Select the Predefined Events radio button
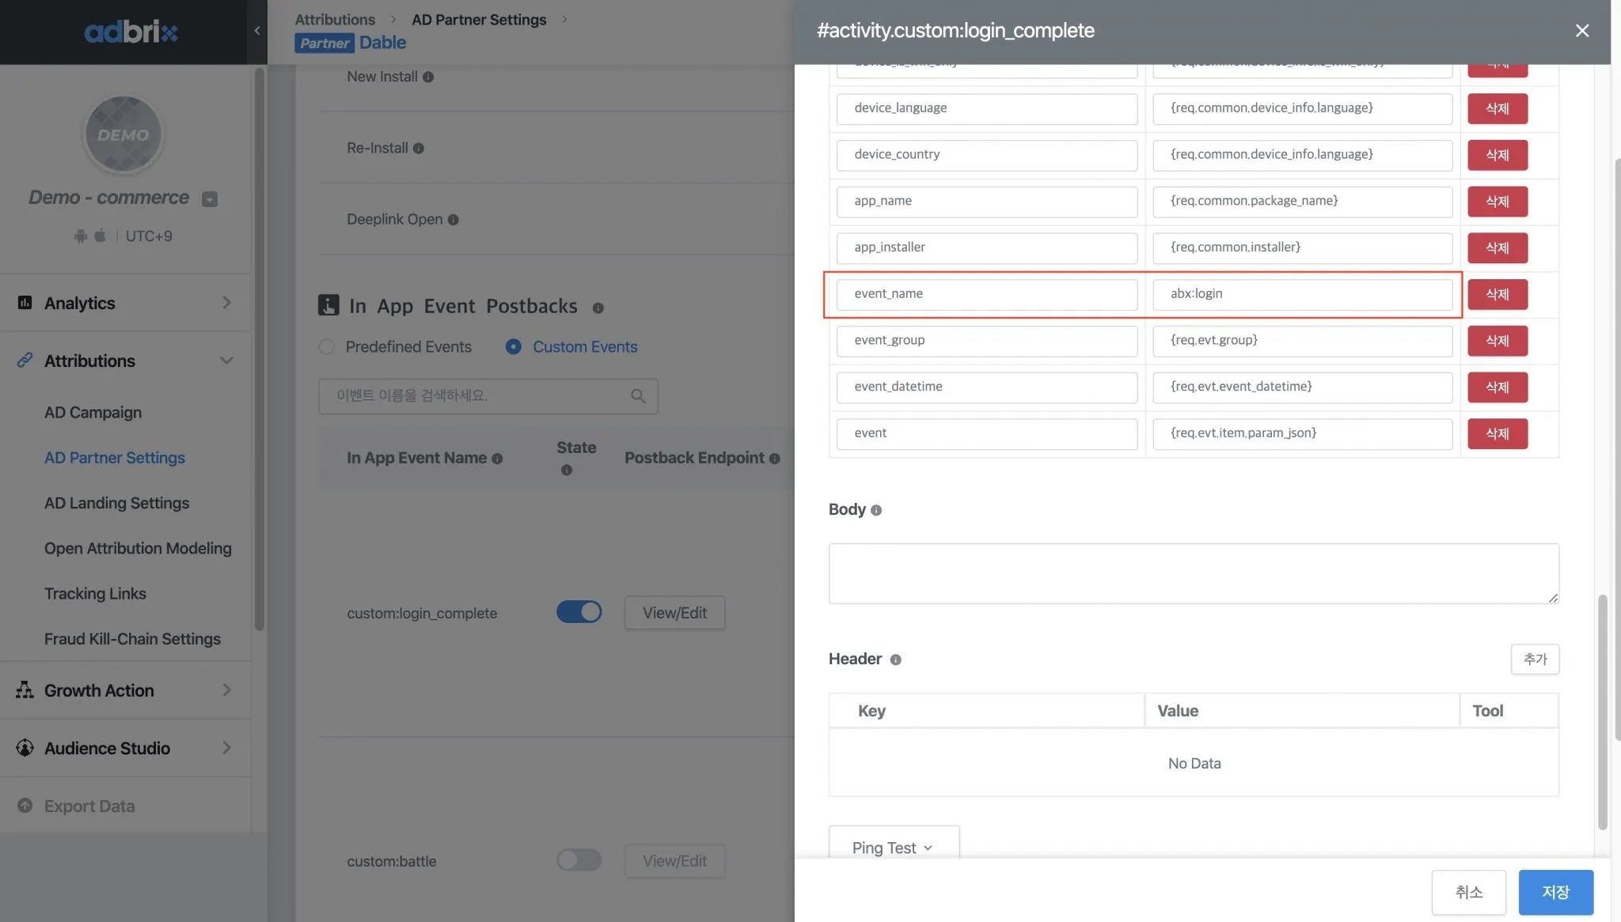Viewport: 1621px width, 922px height. click(x=326, y=347)
